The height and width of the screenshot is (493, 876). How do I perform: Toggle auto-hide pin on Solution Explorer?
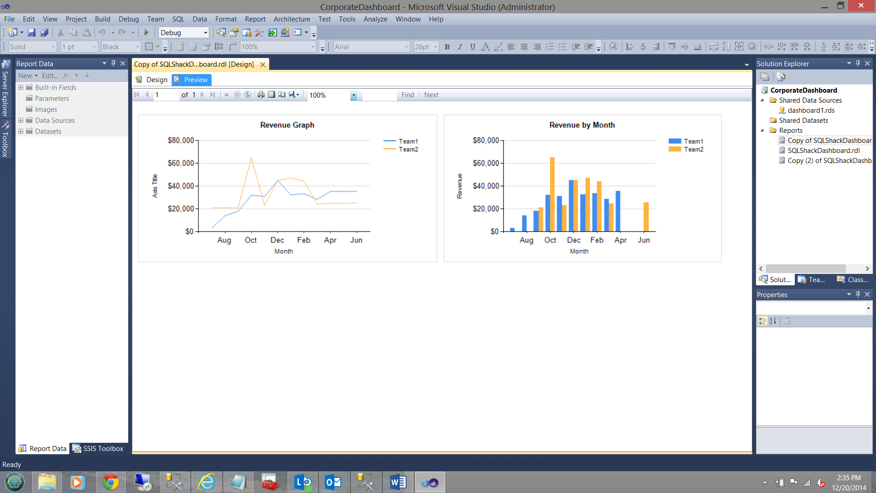pyautogui.click(x=858, y=63)
